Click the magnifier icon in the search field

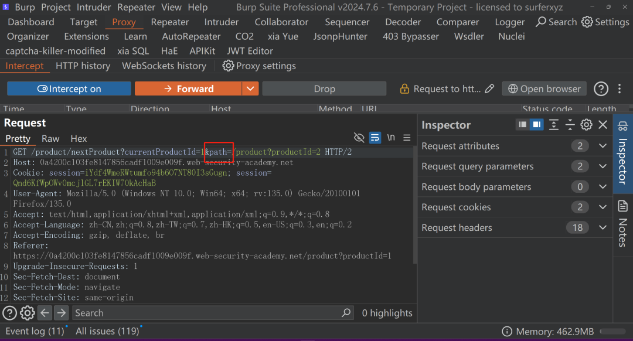(346, 313)
